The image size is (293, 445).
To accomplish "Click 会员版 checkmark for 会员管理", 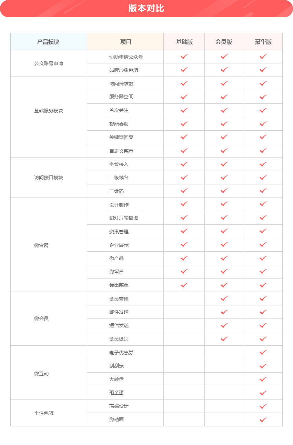I will [x=224, y=299].
